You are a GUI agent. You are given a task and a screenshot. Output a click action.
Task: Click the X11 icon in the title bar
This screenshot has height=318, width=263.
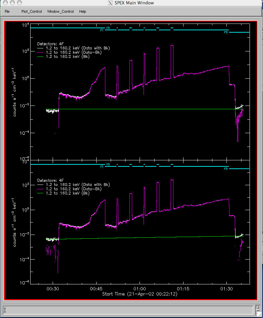(x=110, y=3)
